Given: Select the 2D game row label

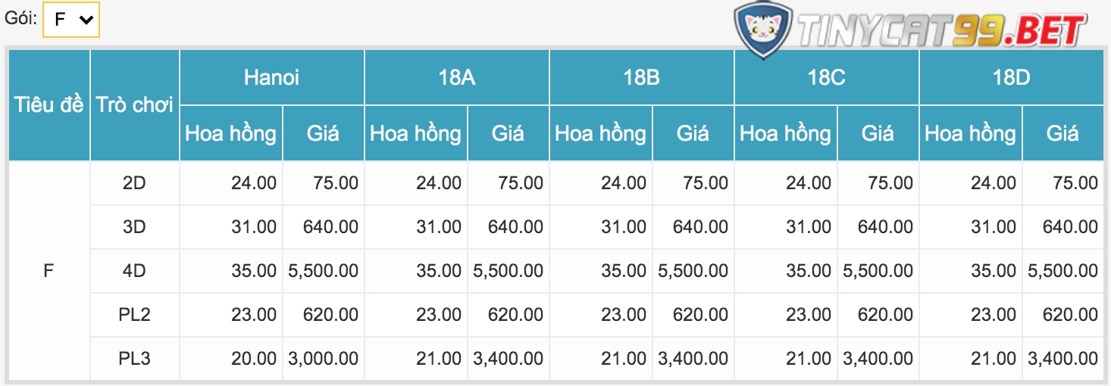Looking at the screenshot, I should [134, 182].
